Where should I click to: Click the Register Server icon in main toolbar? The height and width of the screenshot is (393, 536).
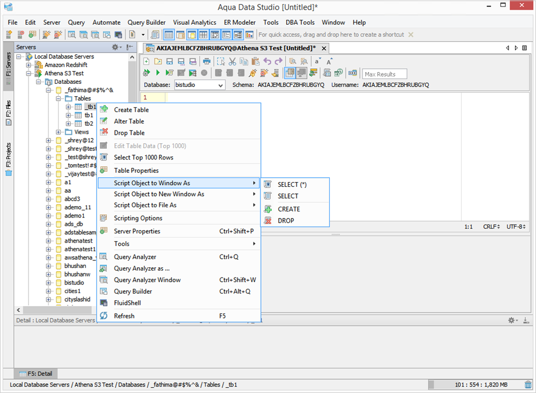[x=9, y=34]
